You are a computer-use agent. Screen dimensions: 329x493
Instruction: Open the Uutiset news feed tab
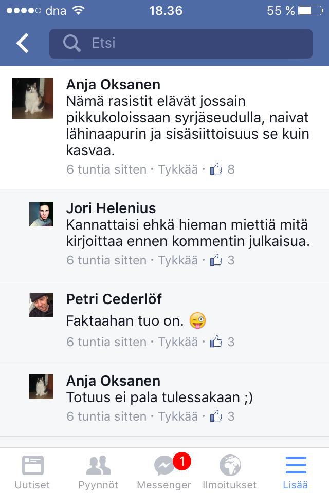pyautogui.click(x=32, y=472)
